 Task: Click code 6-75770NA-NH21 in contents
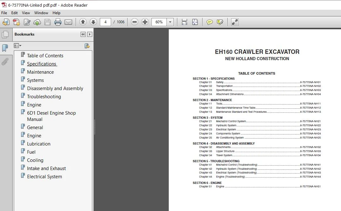coord(310,121)
